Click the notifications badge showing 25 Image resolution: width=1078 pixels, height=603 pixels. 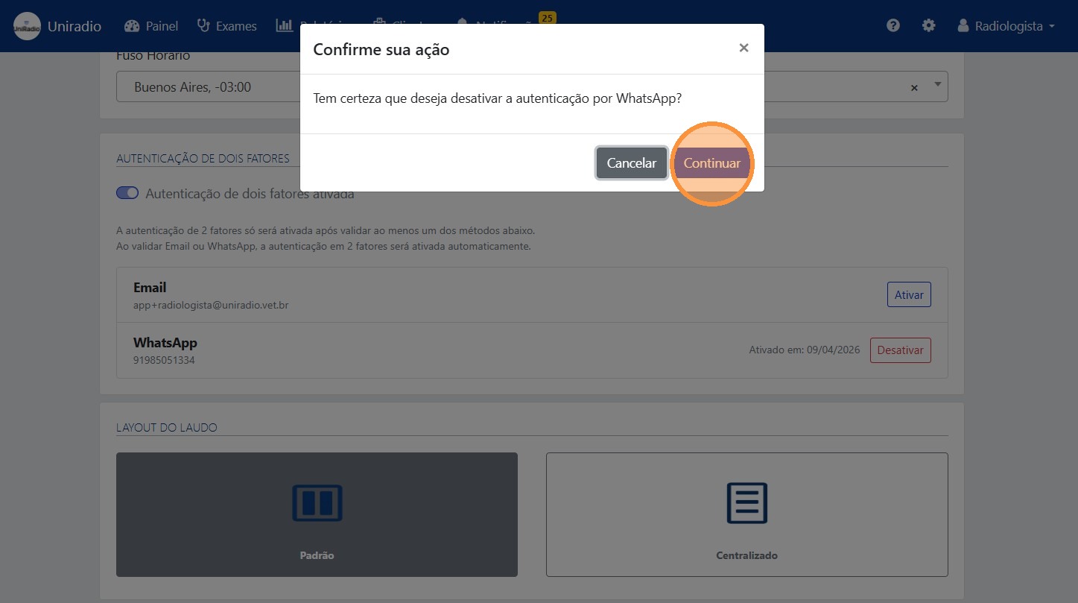coord(547,18)
